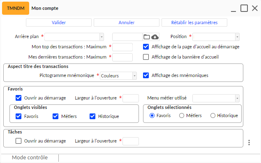Close the Mon compte window
Viewport: 261px width, 163px height.
(255, 8)
